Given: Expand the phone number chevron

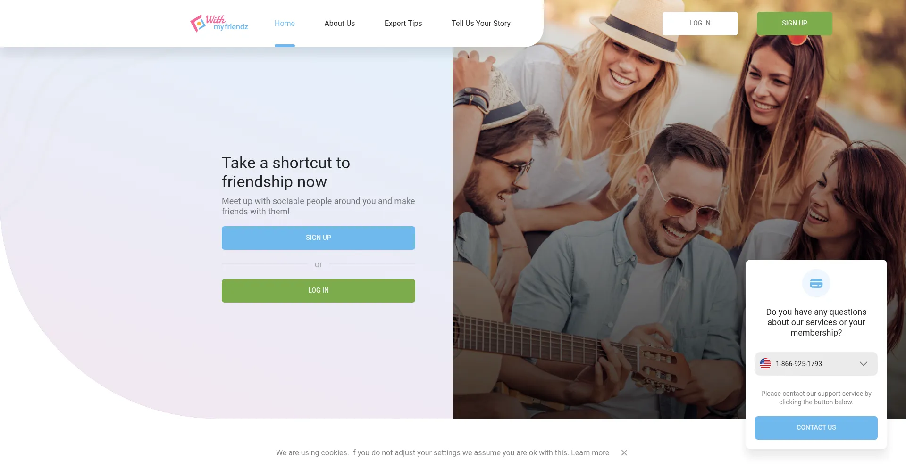Looking at the screenshot, I should [x=864, y=364].
